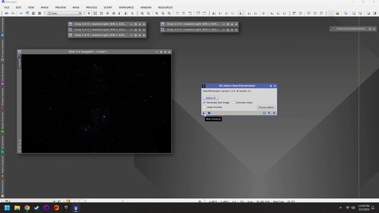Enable the Large Overlap checkbox
This screenshot has width=379, height=213.
click(204, 107)
